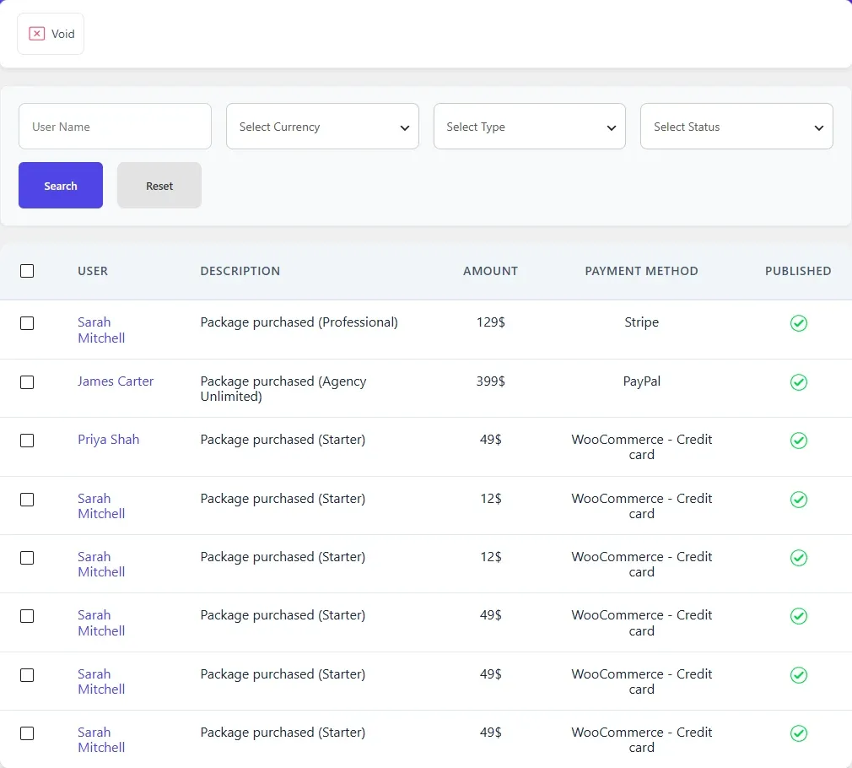Viewport: 852px width, 768px height.
Task: Open the Select Currency dropdown
Action: pyautogui.click(x=322, y=126)
